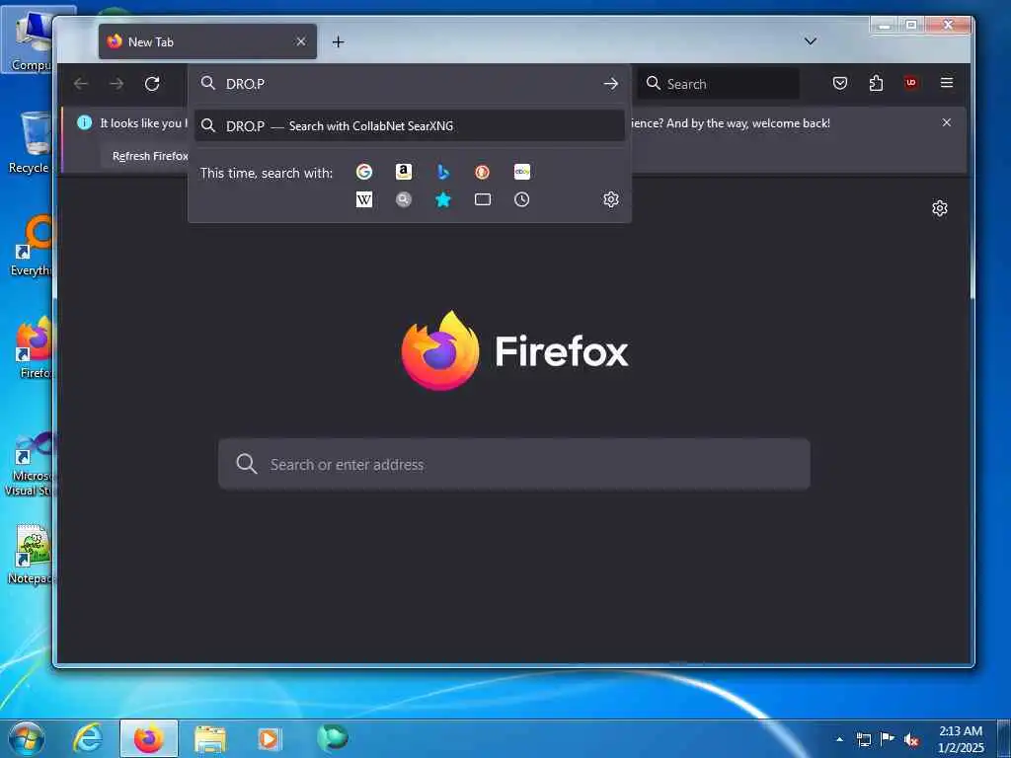1011x758 pixels.
Task: Reload the current page
Action: point(152,84)
